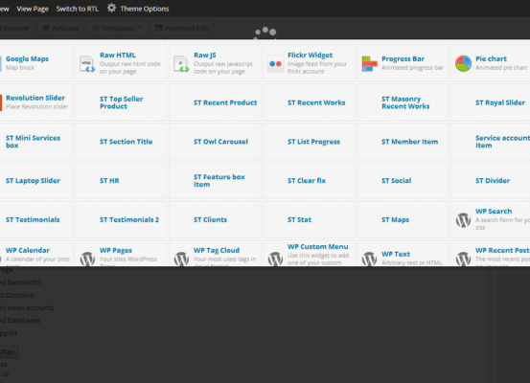Click the Progress Bar colored bars icon
This screenshot has height=383, width=530.
click(369, 63)
